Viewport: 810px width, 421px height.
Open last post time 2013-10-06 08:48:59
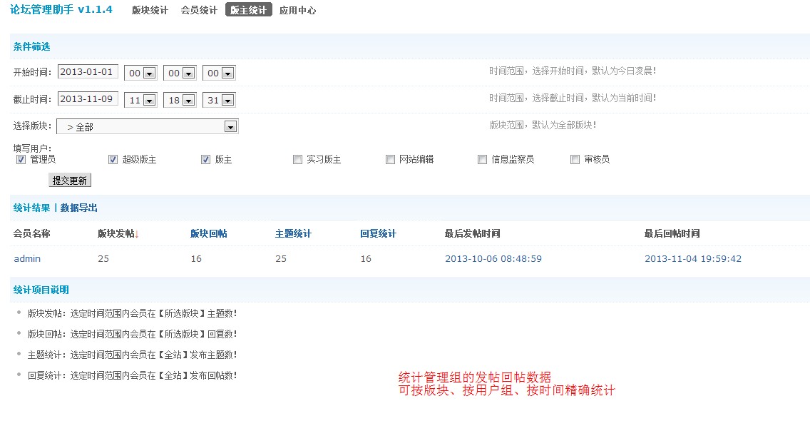click(493, 258)
